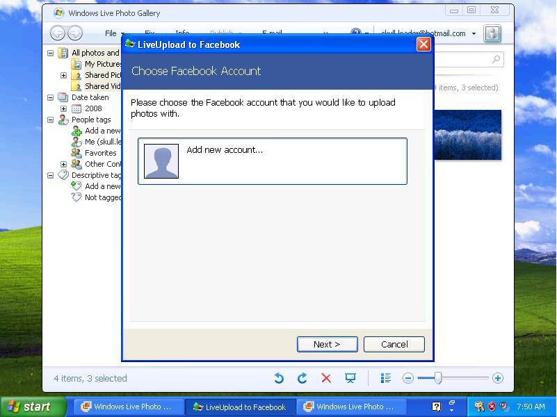Rotate the selected photos clockwise

tap(302, 378)
